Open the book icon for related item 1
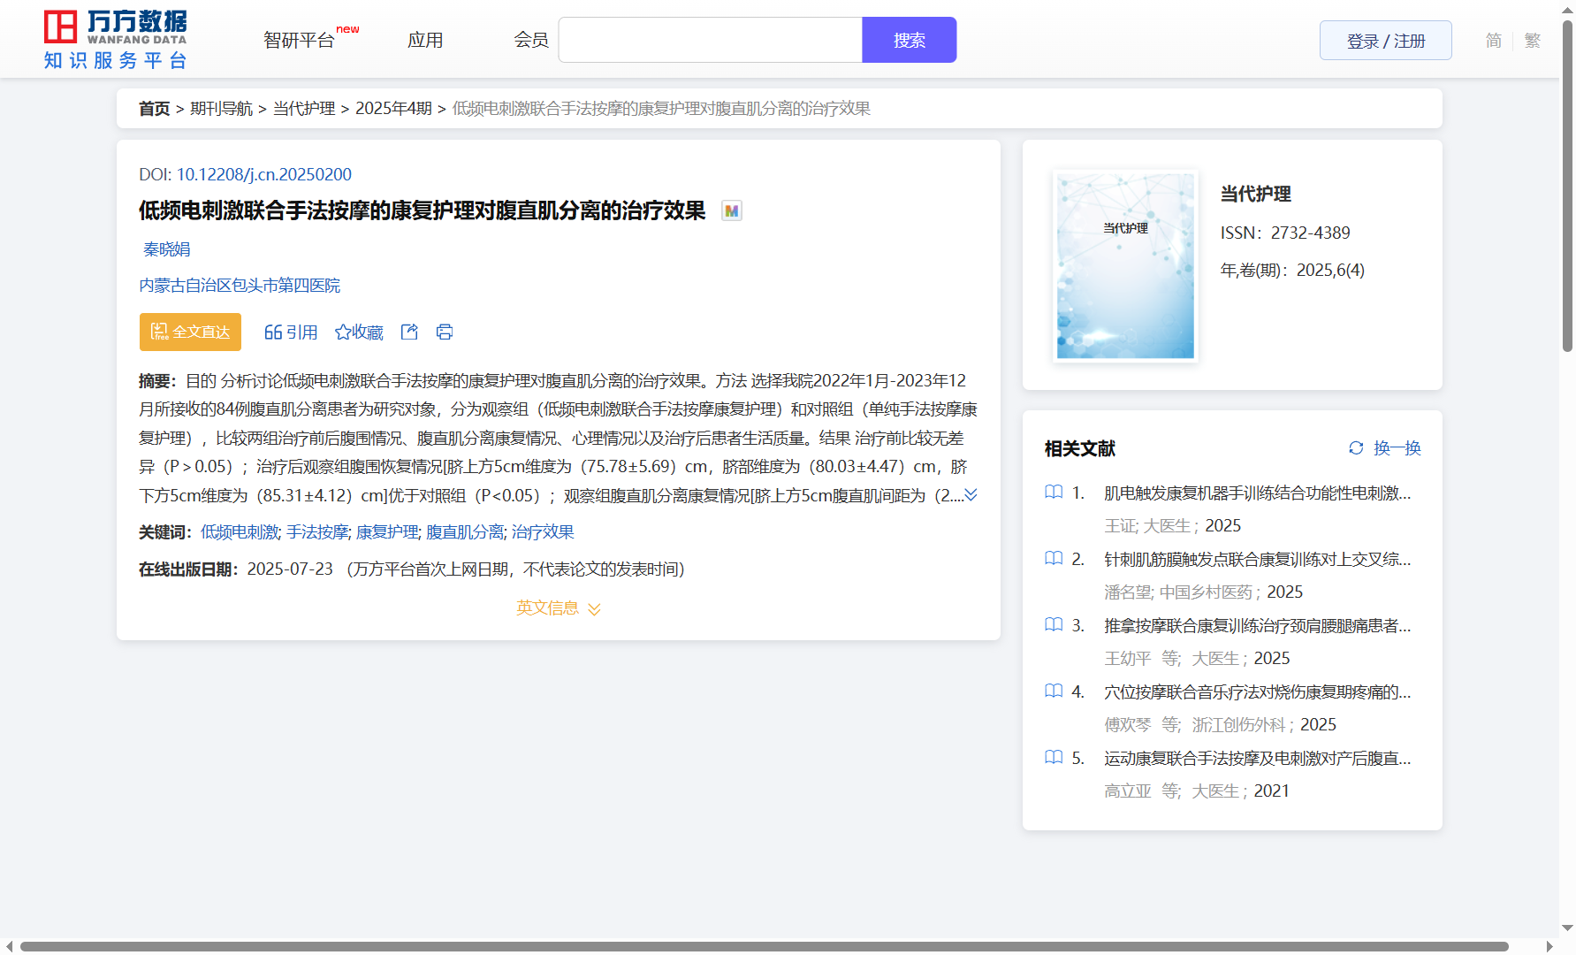 (1054, 493)
